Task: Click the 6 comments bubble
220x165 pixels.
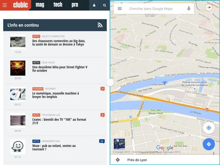Action: [x=103, y=115]
